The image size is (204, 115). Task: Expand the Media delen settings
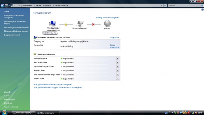[x=117, y=79]
